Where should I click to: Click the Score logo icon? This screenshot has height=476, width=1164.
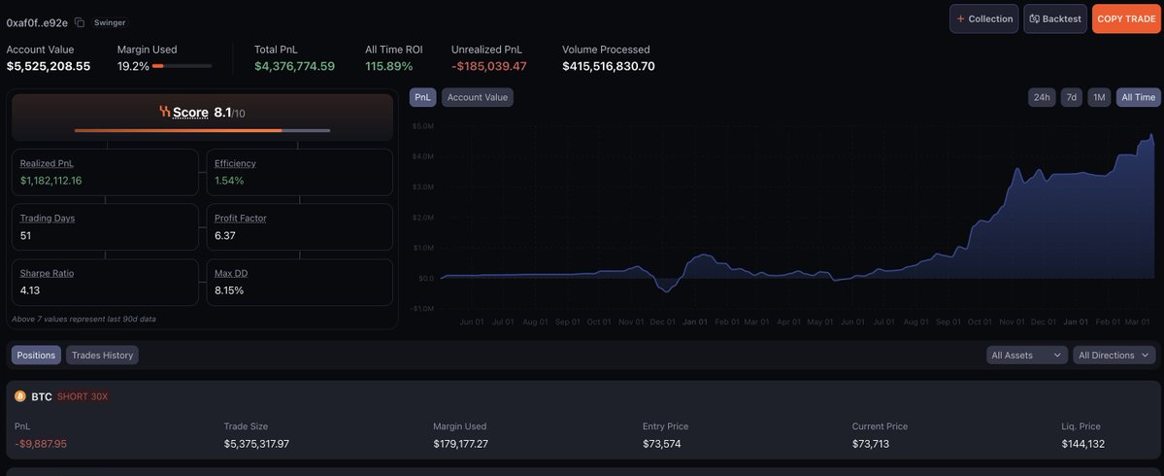165,112
